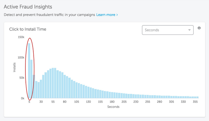Click the info icon beside the dropdown
The image size is (209, 121).
[x=199, y=28]
